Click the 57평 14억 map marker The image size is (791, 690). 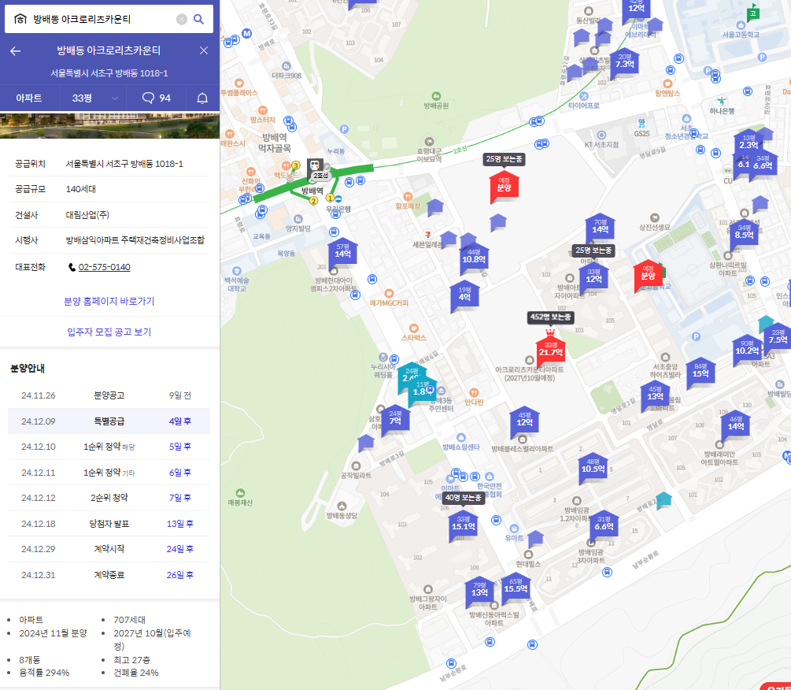pyautogui.click(x=342, y=252)
